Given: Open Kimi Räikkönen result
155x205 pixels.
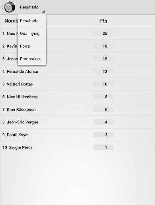Looking at the screenshot, I should point(77,109).
